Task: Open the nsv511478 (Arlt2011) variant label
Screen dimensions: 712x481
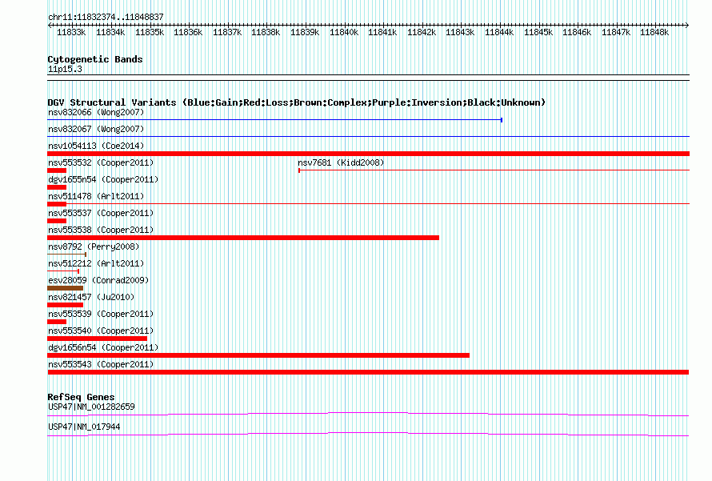Action: pos(96,196)
